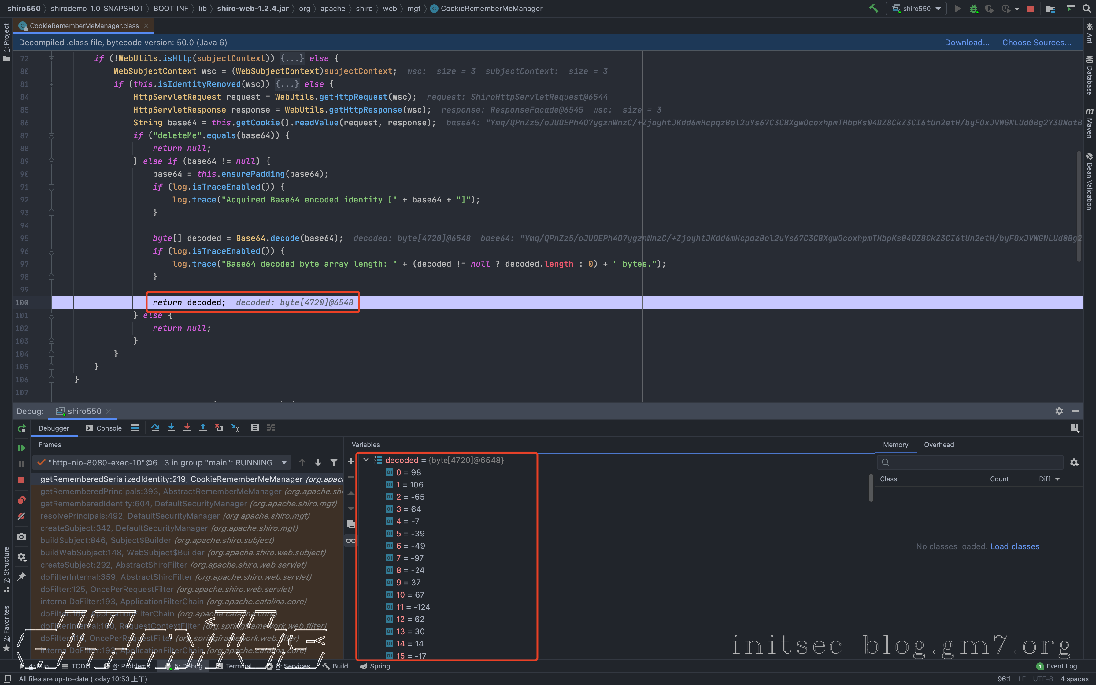The image size is (1096, 685).
Task: Toggle the frames filter funnel icon
Action: tap(334, 463)
